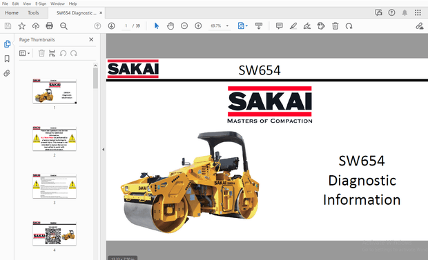Viewport: 428px width, 260px height.
Task: Click the upload to cloud icon
Action: point(36,26)
